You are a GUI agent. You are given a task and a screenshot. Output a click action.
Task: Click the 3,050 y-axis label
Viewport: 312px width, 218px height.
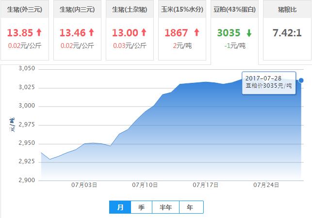pyautogui.click(x=27, y=68)
